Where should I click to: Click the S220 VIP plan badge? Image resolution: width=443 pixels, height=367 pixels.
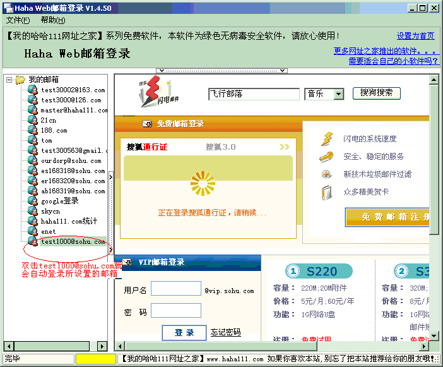point(319,271)
